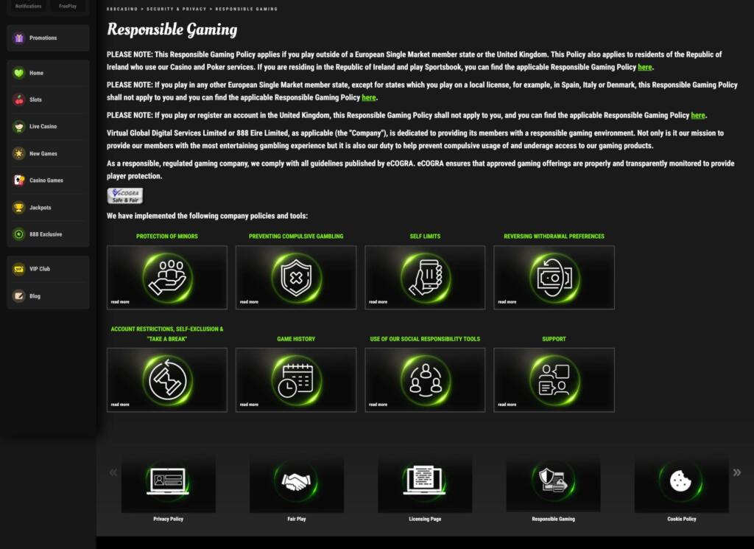Open the Live Casino dealer icon
Image resolution: width=754 pixels, height=549 pixels.
coord(18,127)
